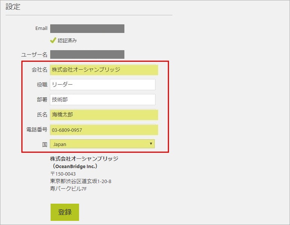Click the (OceanBridge Inc.) text
290x225 pixels.
click(74, 166)
